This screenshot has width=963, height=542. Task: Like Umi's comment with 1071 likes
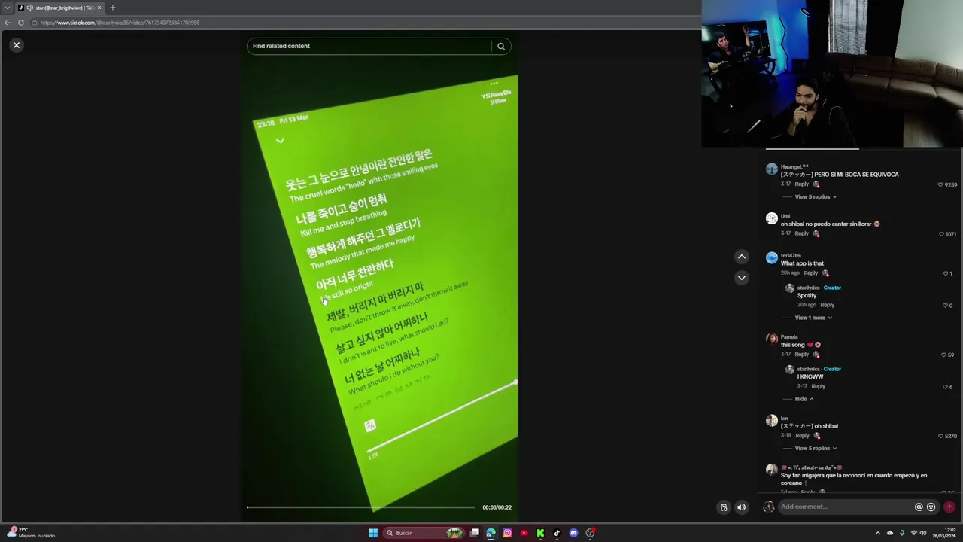pos(941,234)
